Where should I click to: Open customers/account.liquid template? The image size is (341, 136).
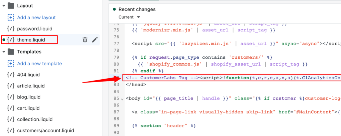pos(45,131)
